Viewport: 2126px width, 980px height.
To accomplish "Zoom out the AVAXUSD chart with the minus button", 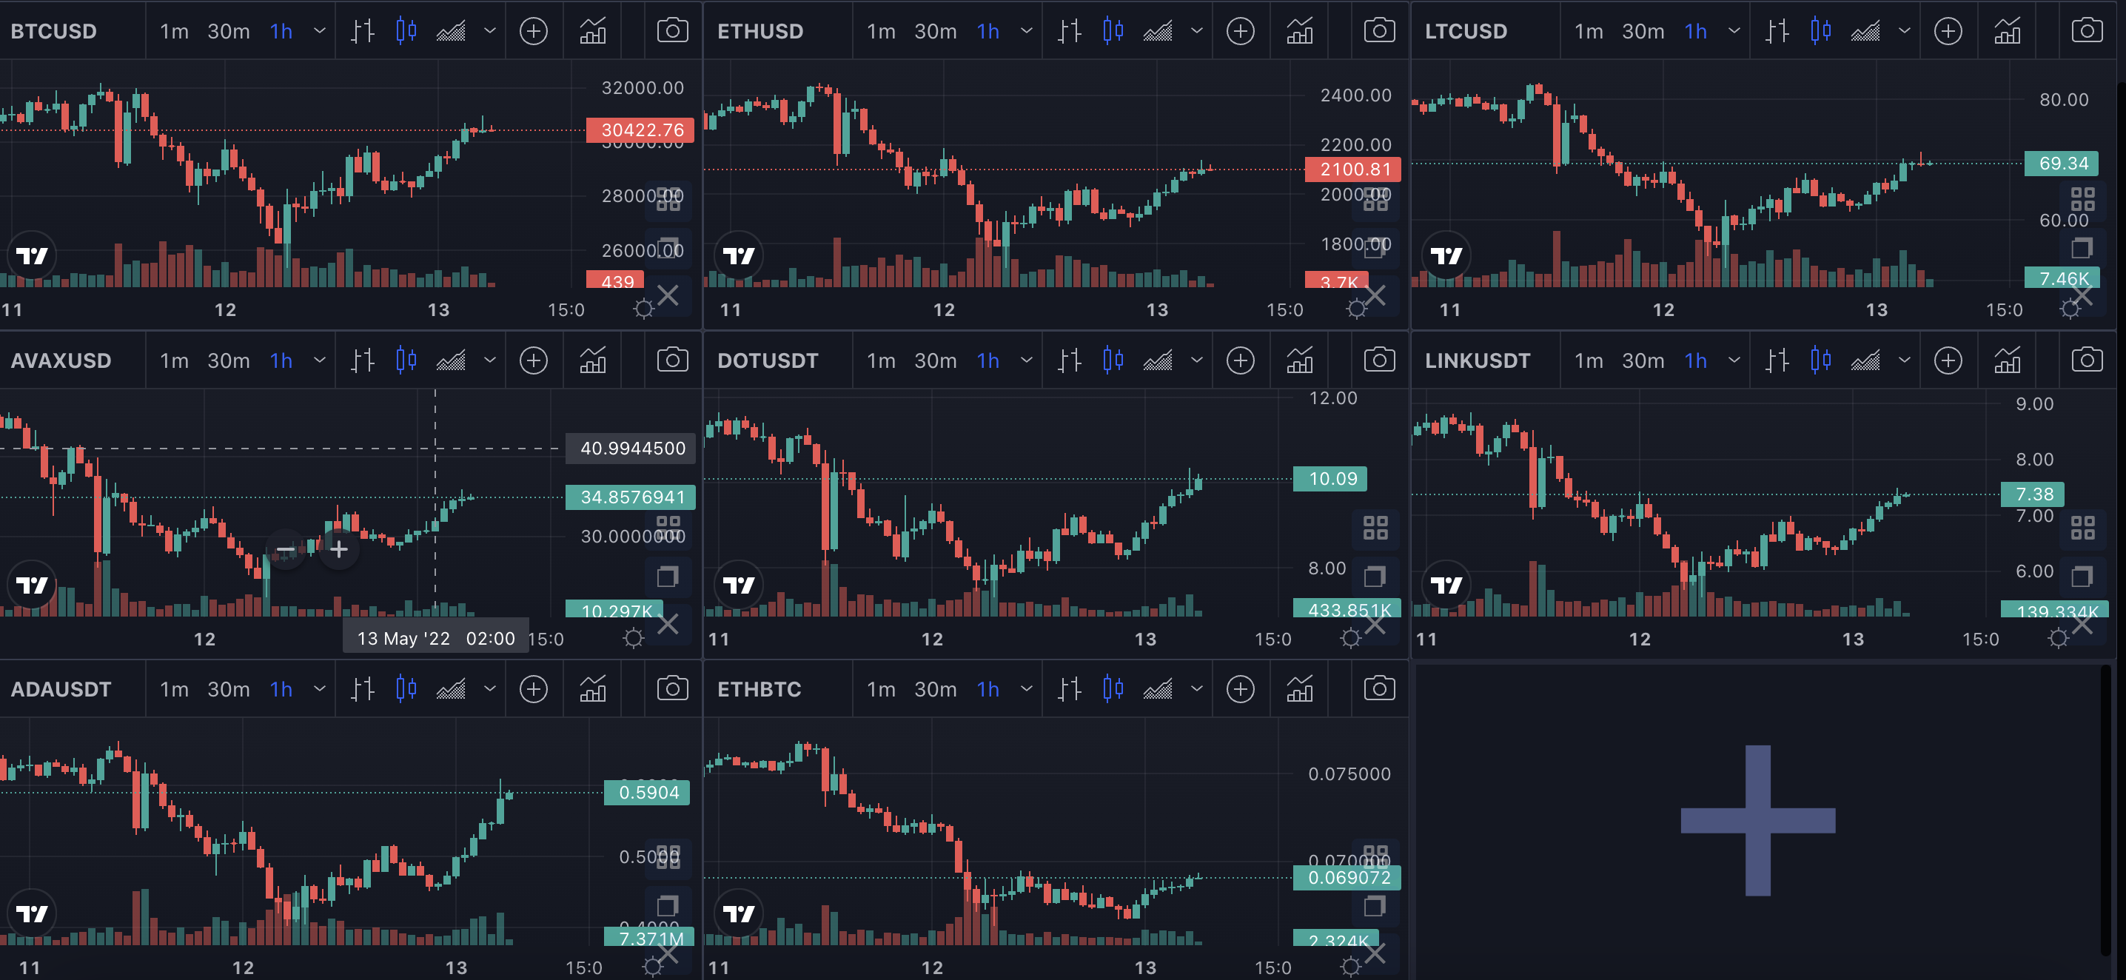I will pyautogui.click(x=286, y=549).
